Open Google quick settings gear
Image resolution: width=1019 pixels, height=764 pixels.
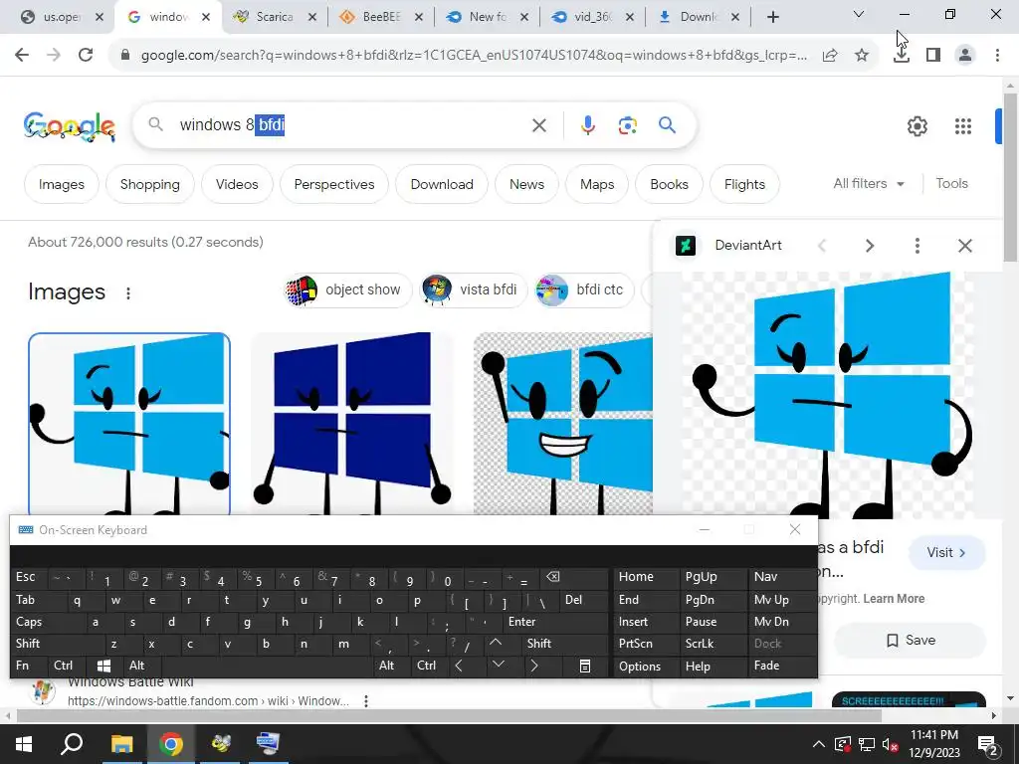click(917, 126)
